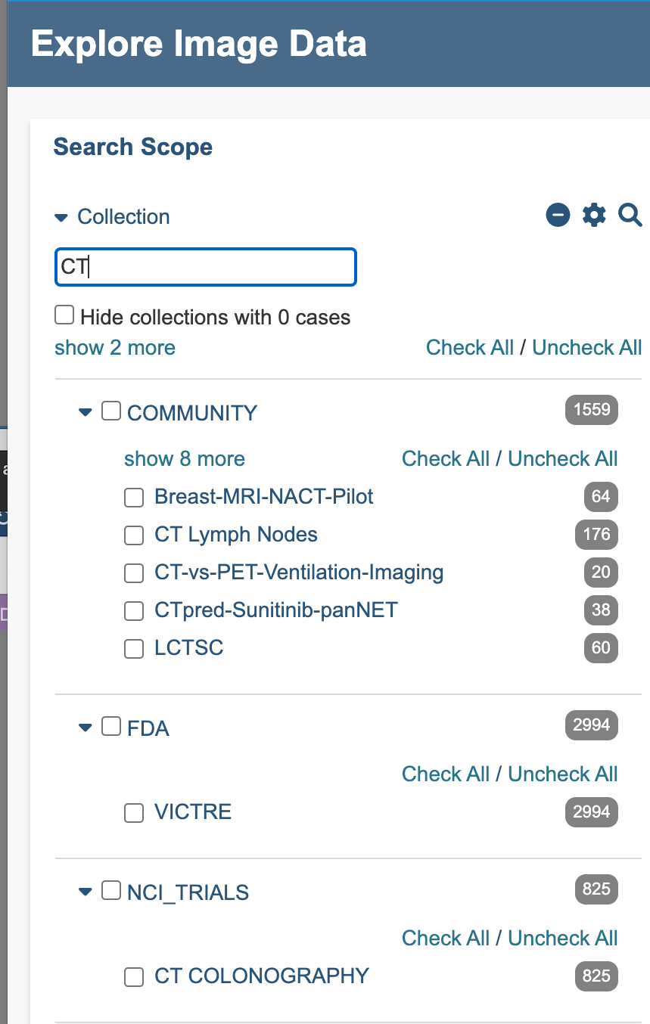Check the CT Lymph Nodes collection
650x1024 pixels.
pos(134,535)
